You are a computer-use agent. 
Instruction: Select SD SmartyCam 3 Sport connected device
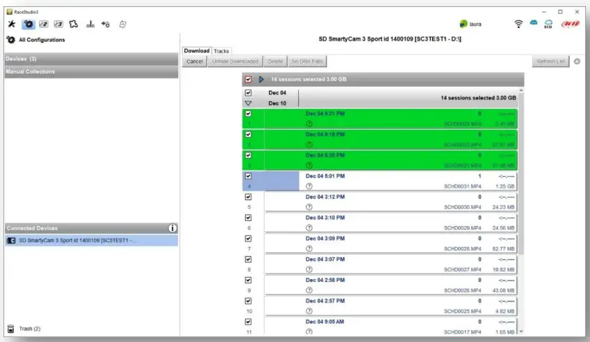pyautogui.click(x=91, y=241)
